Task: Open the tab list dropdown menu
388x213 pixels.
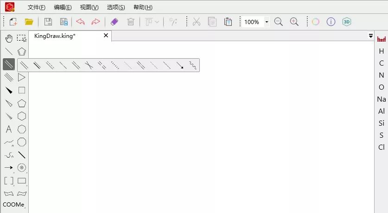Action: (371, 36)
